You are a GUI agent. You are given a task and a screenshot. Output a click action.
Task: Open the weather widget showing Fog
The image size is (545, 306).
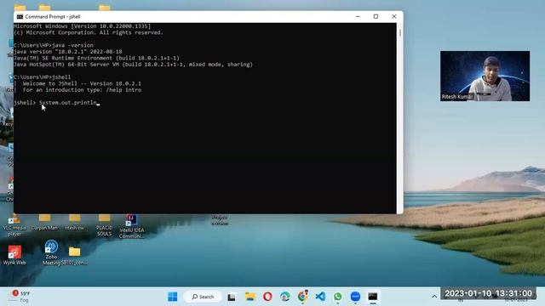pyautogui.click(x=20, y=297)
